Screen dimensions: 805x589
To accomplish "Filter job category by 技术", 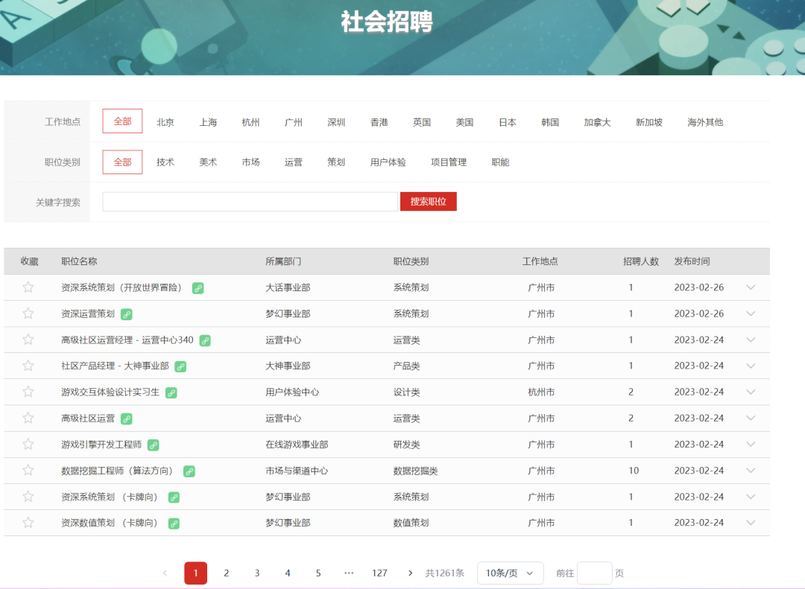I will pos(165,162).
